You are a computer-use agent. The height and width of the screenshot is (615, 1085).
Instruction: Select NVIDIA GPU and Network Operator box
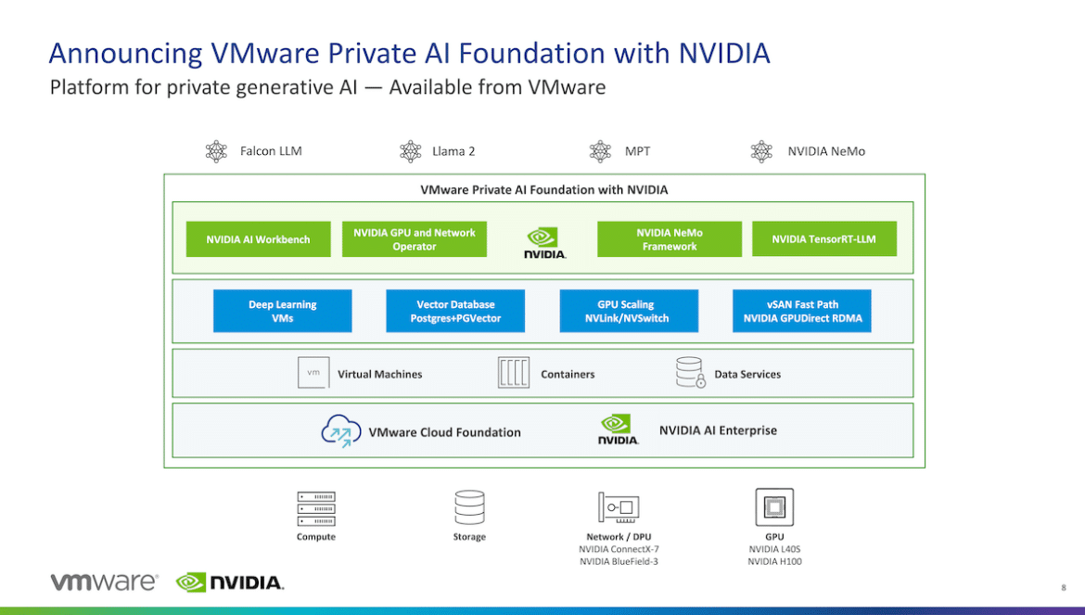pyautogui.click(x=415, y=239)
